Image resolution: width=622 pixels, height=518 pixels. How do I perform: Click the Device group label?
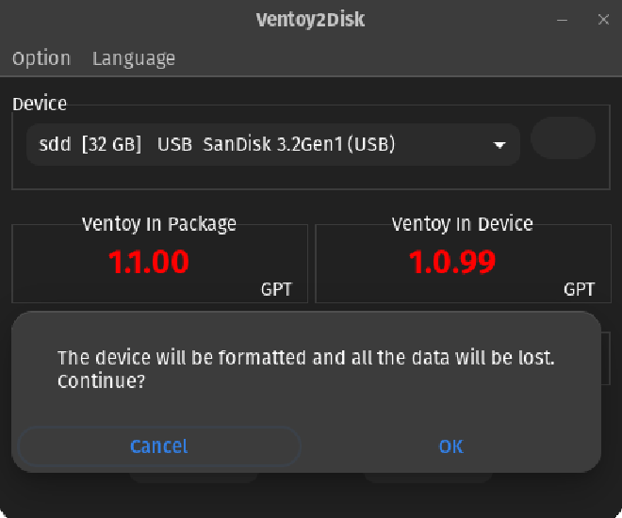point(40,104)
